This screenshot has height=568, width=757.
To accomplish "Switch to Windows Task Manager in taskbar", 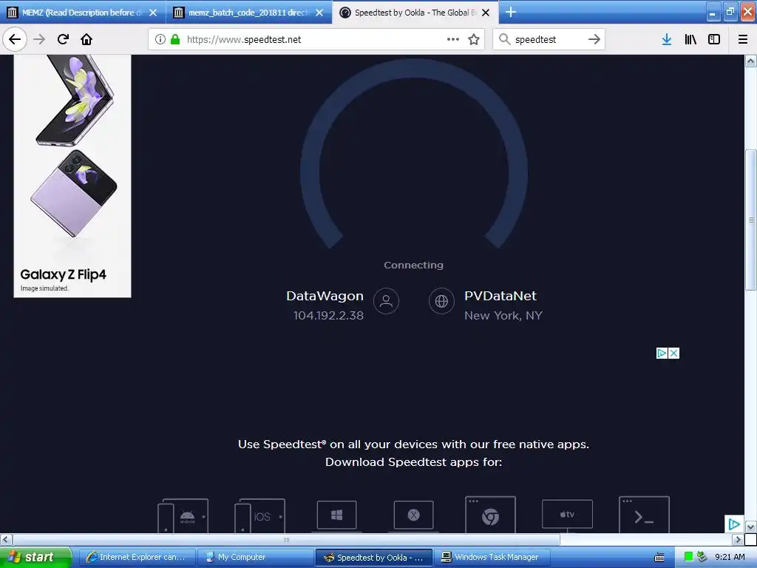I will [492, 558].
